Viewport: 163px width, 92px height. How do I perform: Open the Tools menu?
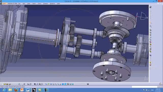pyautogui.click(x=39, y=4)
